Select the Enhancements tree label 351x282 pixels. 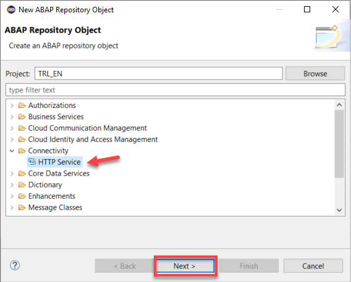pyautogui.click(x=52, y=196)
